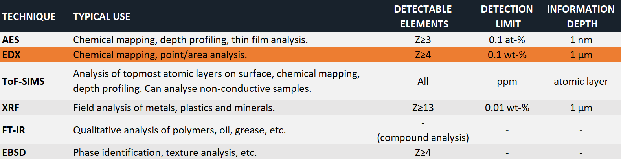Click the EBSD row label

pyautogui.click(x=14, y=152)
